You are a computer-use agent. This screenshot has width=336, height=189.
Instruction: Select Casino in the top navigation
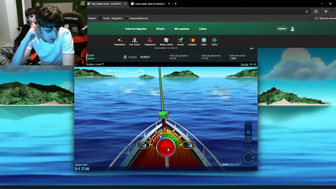[203, 29]
